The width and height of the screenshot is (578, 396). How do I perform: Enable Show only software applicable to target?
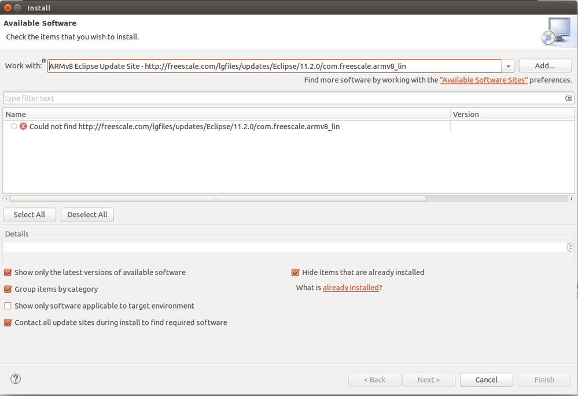coord(8,306)
